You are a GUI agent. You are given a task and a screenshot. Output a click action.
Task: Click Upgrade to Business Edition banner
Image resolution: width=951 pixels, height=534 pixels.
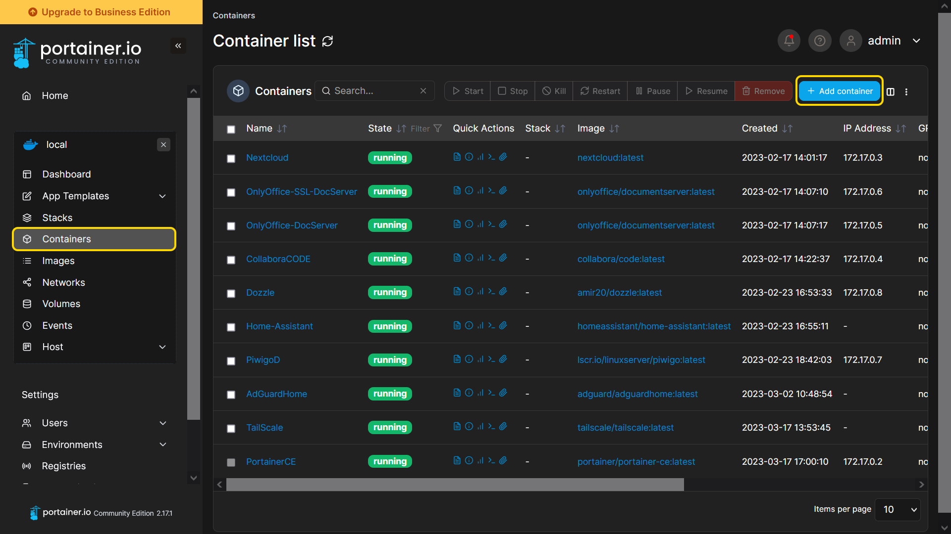[x=101, y=12]
